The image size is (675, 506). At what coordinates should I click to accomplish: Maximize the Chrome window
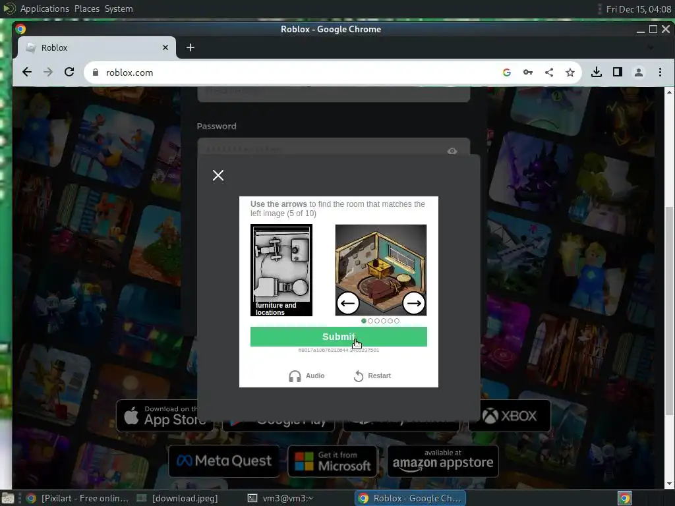[653, 29]
